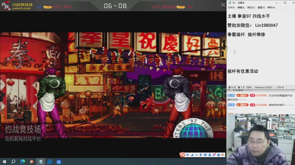Click the P1 gold rank badge
This screenshot has height=165, width=295.
[x=48, y=7]
